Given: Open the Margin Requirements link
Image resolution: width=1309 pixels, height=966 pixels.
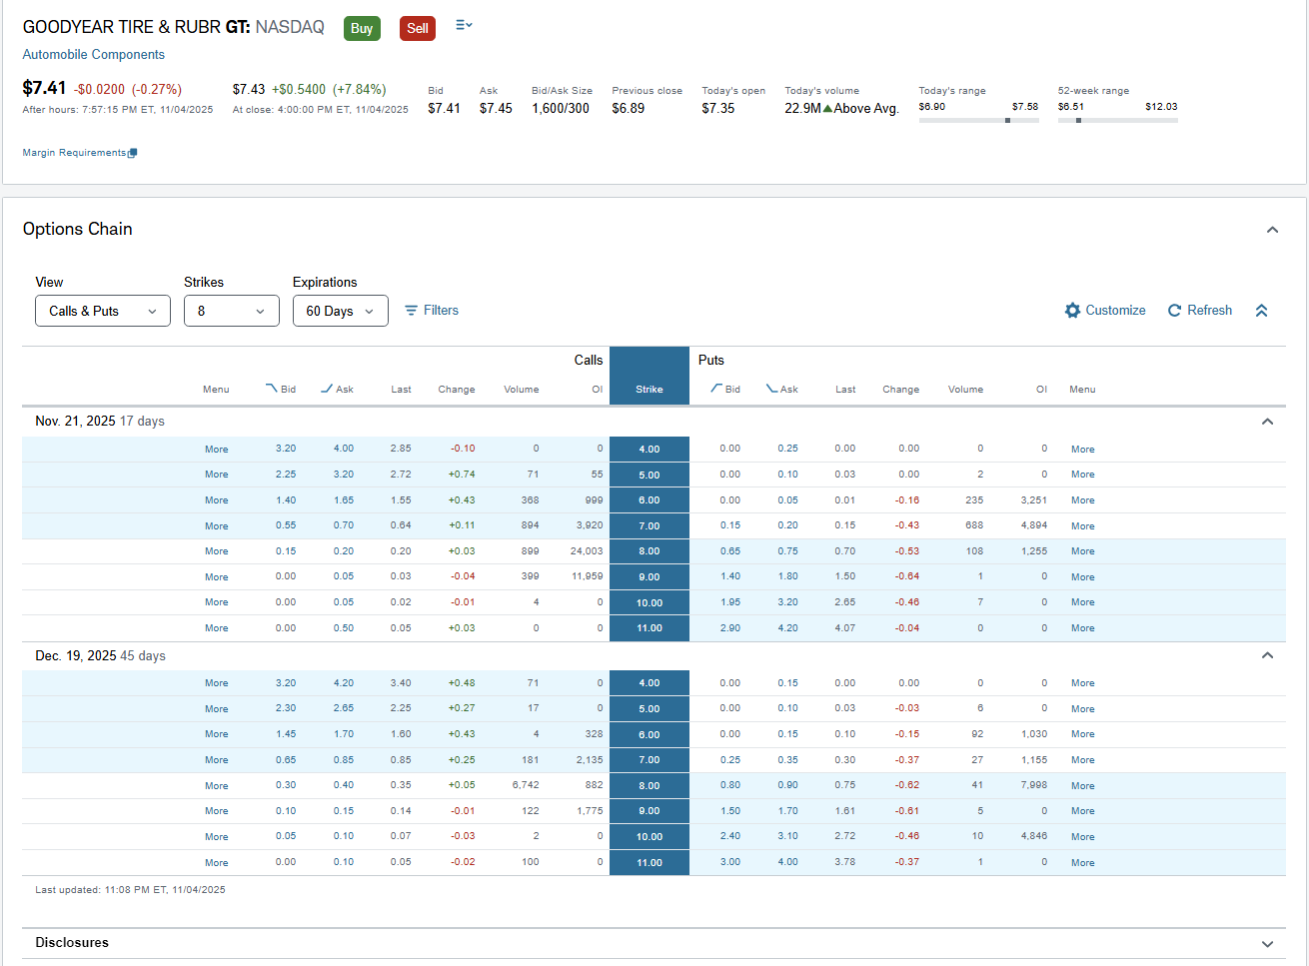Looking at the screenshot, I should pos(74,153).
